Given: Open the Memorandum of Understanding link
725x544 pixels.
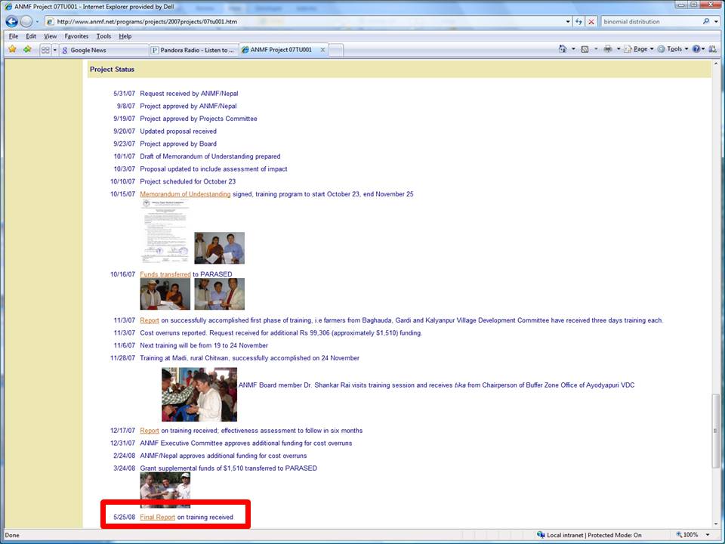Looking at the screenshot, I should (185, 194).
